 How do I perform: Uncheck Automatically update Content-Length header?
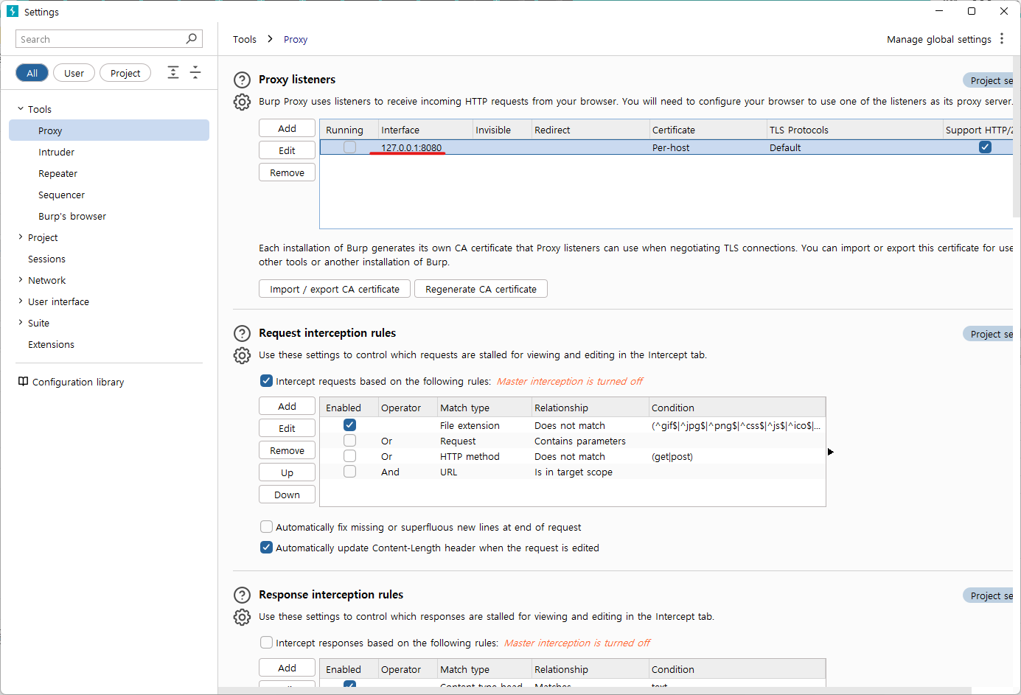(x=266, y=548)
